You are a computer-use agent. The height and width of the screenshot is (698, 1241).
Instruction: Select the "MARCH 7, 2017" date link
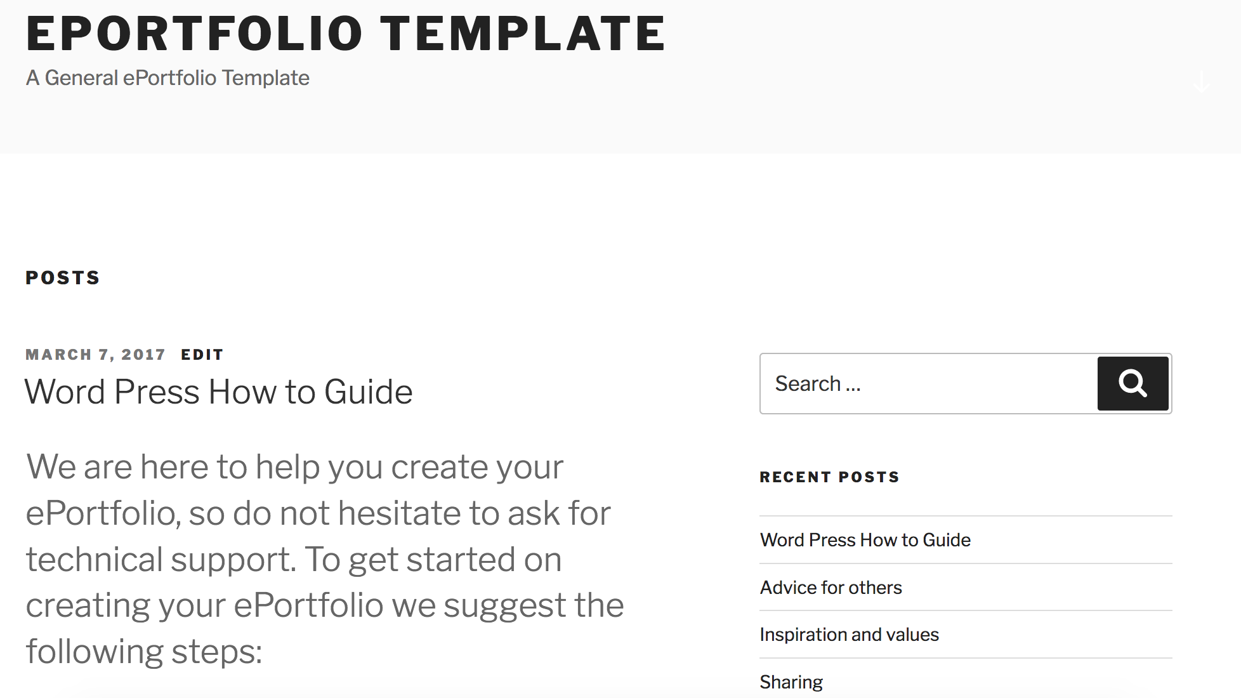click(x=95, y=354)
